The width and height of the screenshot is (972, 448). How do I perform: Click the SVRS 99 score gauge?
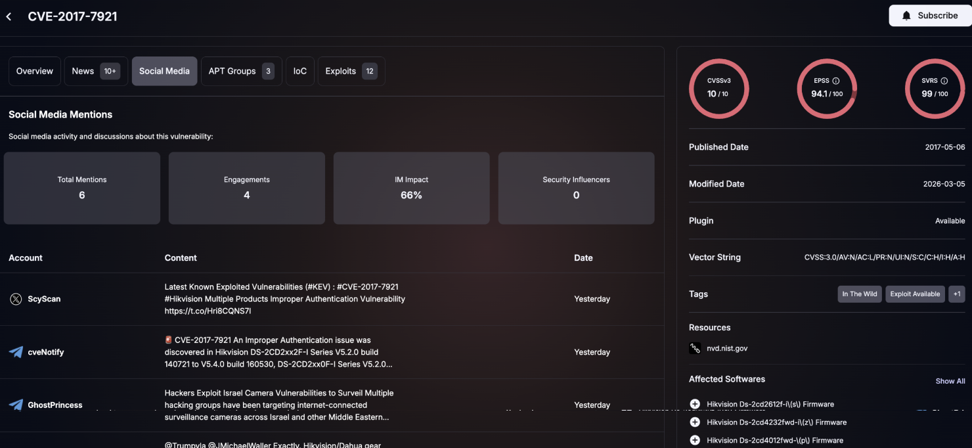(x=935, y=89)
